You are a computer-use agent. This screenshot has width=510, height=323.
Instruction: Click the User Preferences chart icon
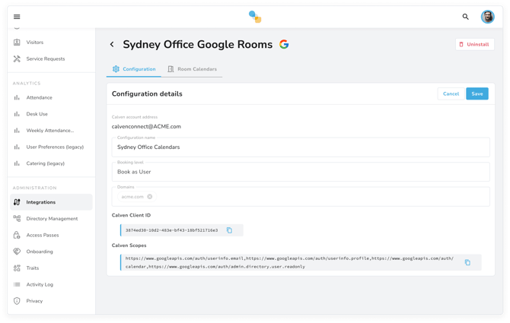(17, 147)
